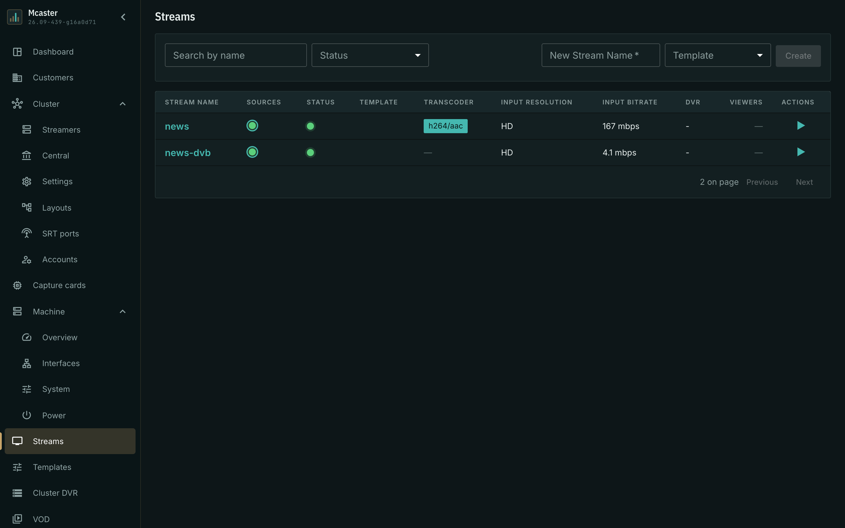
Task: Go to VOD section
Action: (x=70, y=519)
